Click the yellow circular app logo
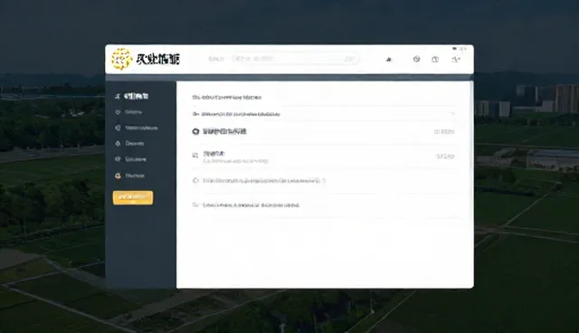Screen dimensions: 579x333 pos(121,59)
